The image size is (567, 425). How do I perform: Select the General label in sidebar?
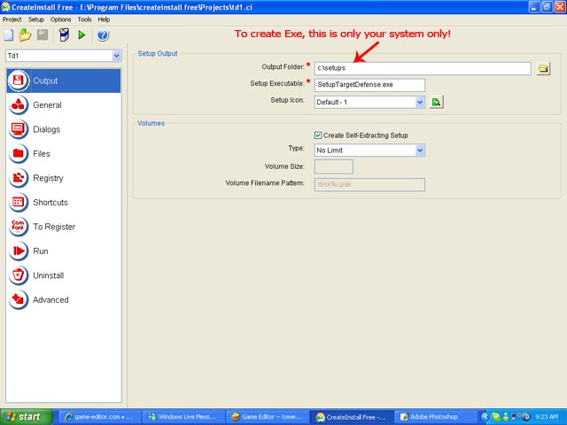tap(47, 105)
